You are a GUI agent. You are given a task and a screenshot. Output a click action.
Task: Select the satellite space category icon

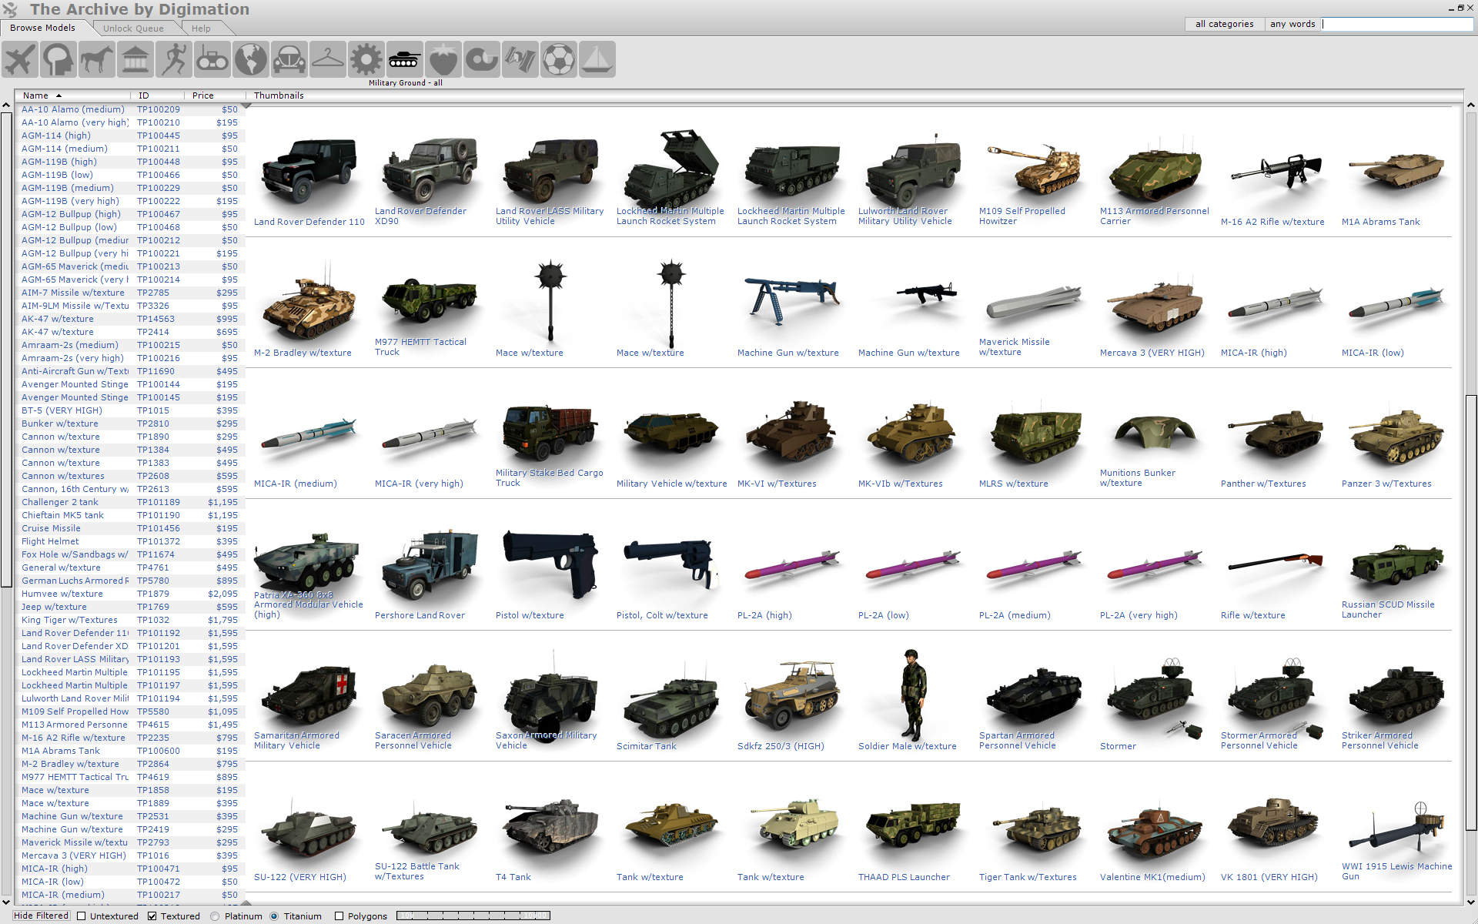[x=520, y=59]
